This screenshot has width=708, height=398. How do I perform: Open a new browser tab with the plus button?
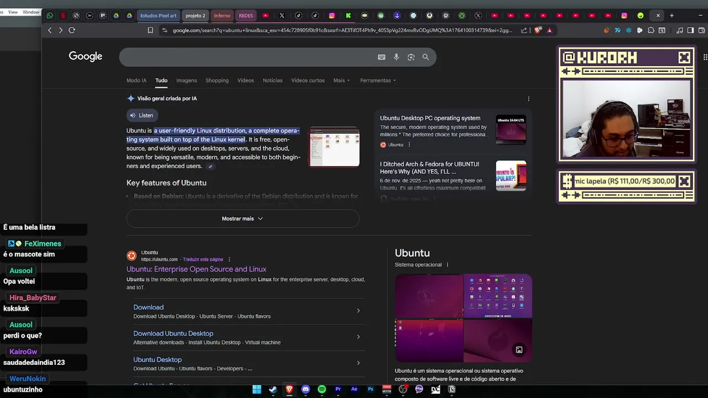coord(672,15)
